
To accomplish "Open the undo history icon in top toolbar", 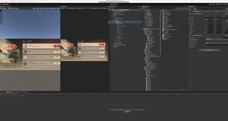I will click(210, 4).
